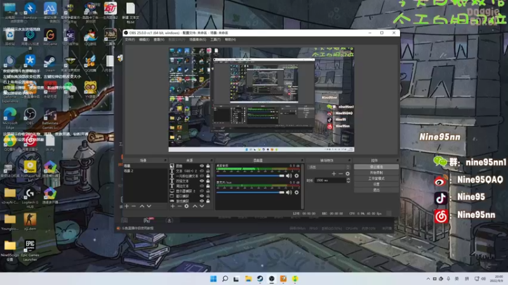Image resolution: width=508 pixels, height=285 pixels.
Task: Toggle visibility of 游戏捕获 source
Action: click(201, 201)
